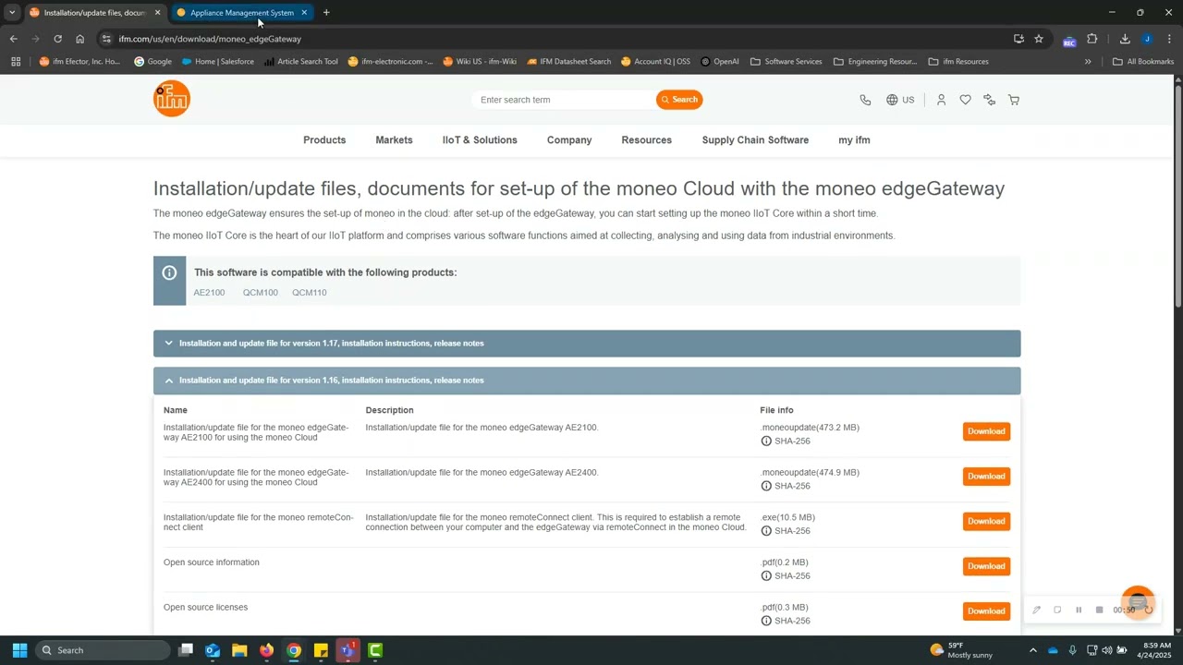The width and height of the screenshot is (1183, 665).
Task: Switch to the Appliance Management System tab
Action: pos(241,13)
